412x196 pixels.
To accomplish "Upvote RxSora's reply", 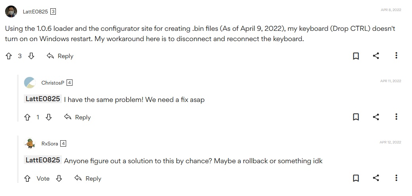I will 27,179.
